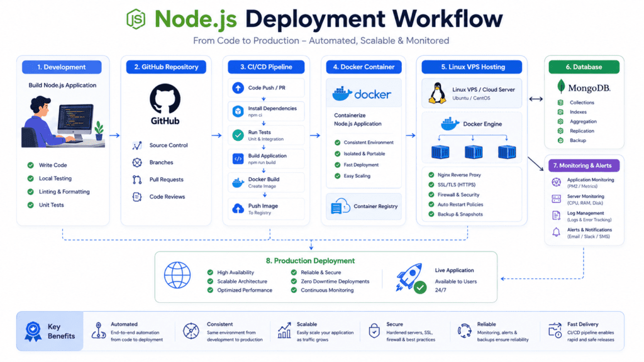Click the 'Continuous Monitoring' text
This screenshot has width=644, height=362.
coord(327,290)
